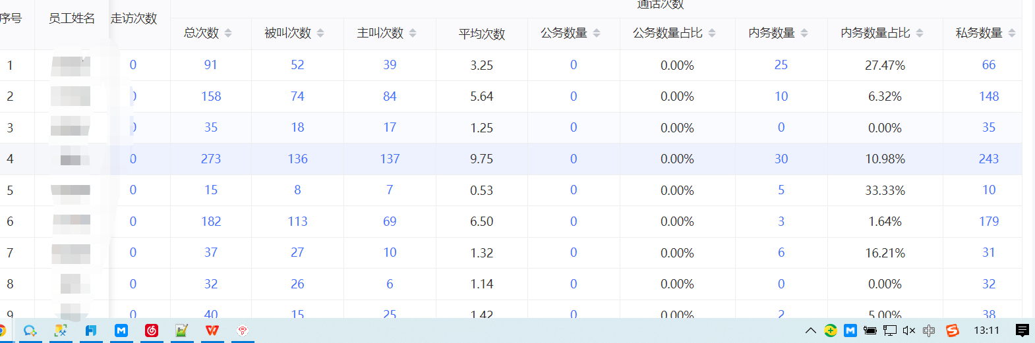Click sort arrows next to 被叫次数

pos(320,33)
